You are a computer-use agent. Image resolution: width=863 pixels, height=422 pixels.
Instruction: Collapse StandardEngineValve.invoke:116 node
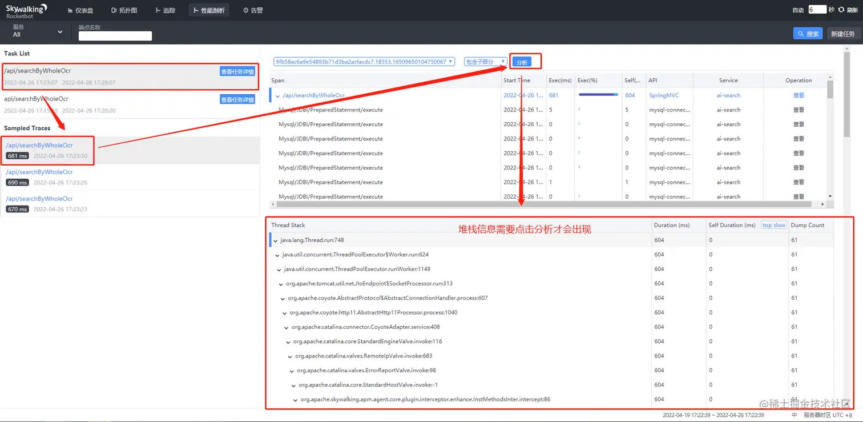[x=288, y=342]
